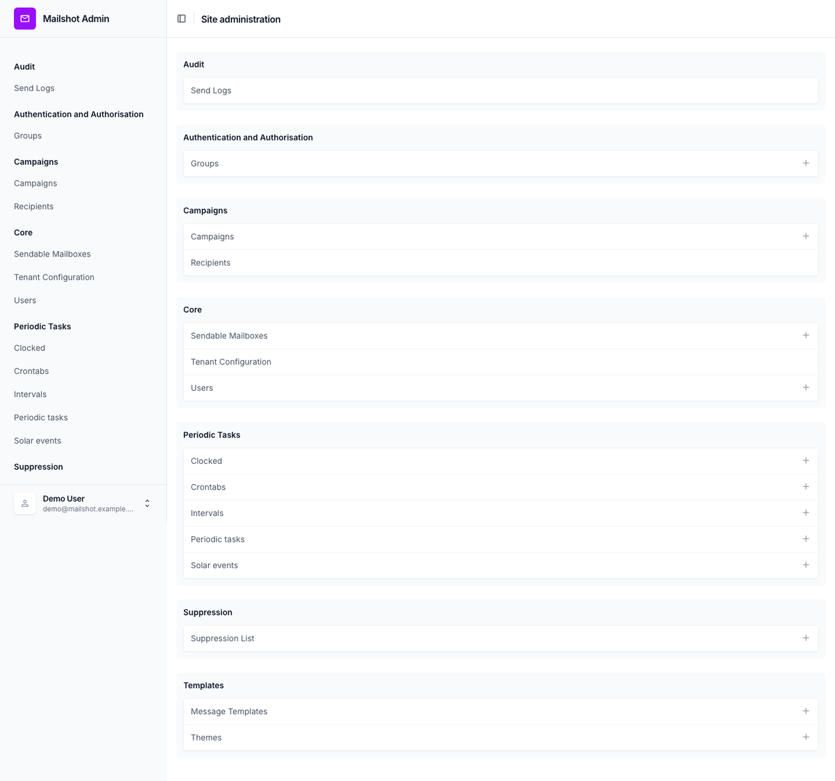Viewport: 835px width, 781px height.
Task: Select Clocked in the sidebar
Action: point(29,348)
